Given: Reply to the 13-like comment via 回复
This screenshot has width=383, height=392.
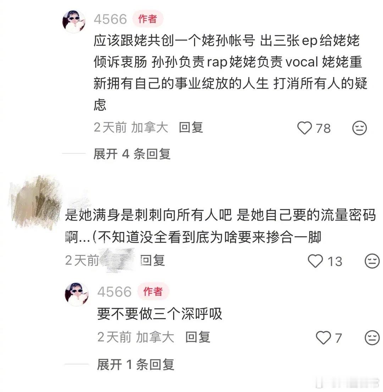Looking at the screenshot, I should [x=152, y=260].
